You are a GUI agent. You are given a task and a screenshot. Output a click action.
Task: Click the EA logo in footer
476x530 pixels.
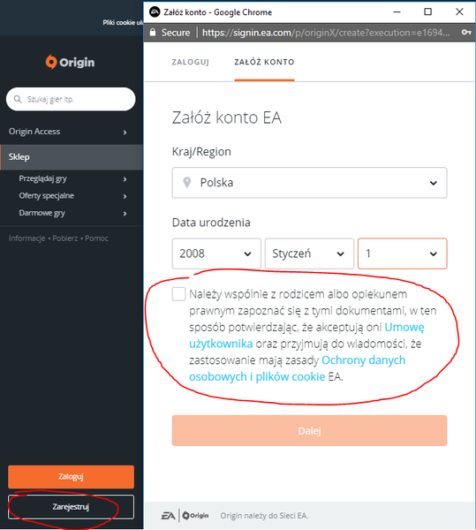click(x=168, y=516)
